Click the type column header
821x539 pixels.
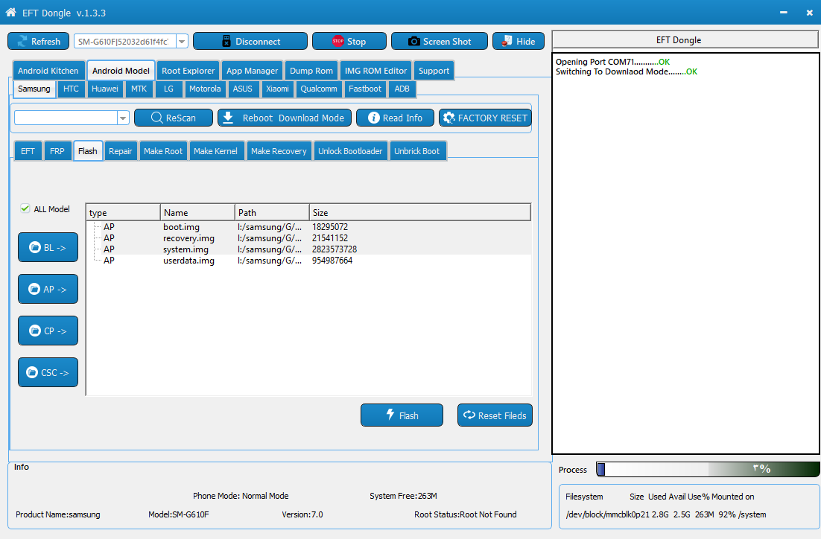[123, 212]
